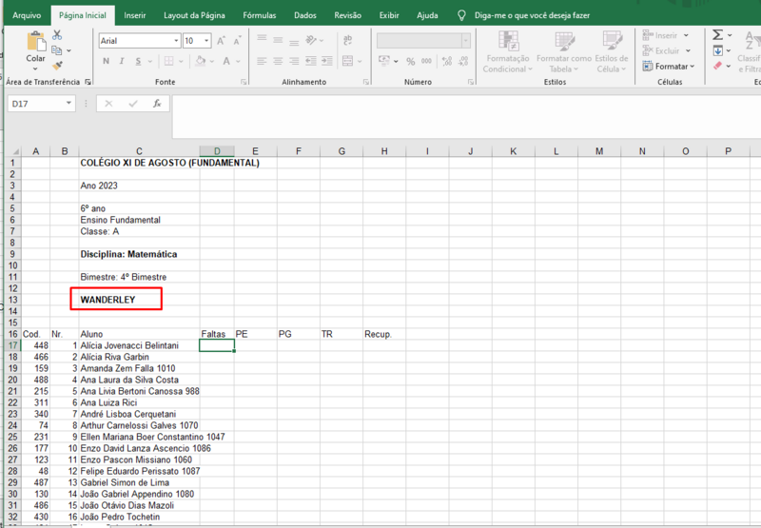Align text to the middle vertically

pos(278,40)
